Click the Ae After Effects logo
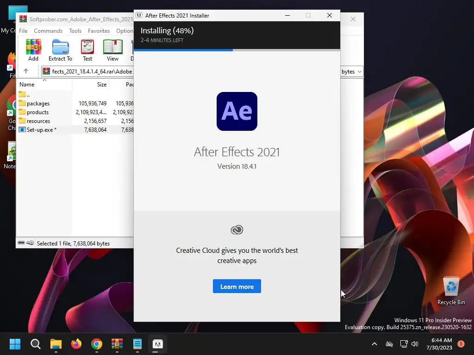The image size is (474, 355). [237, 111]
